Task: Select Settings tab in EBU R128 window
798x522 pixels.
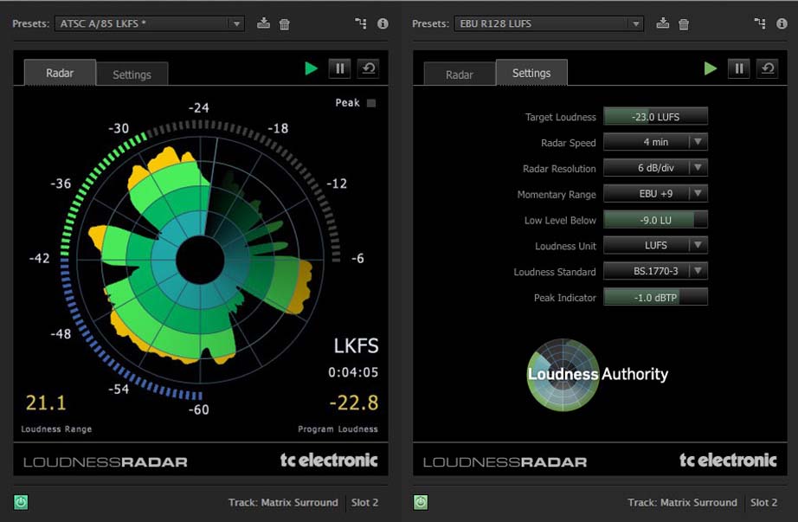Action: 531,73
